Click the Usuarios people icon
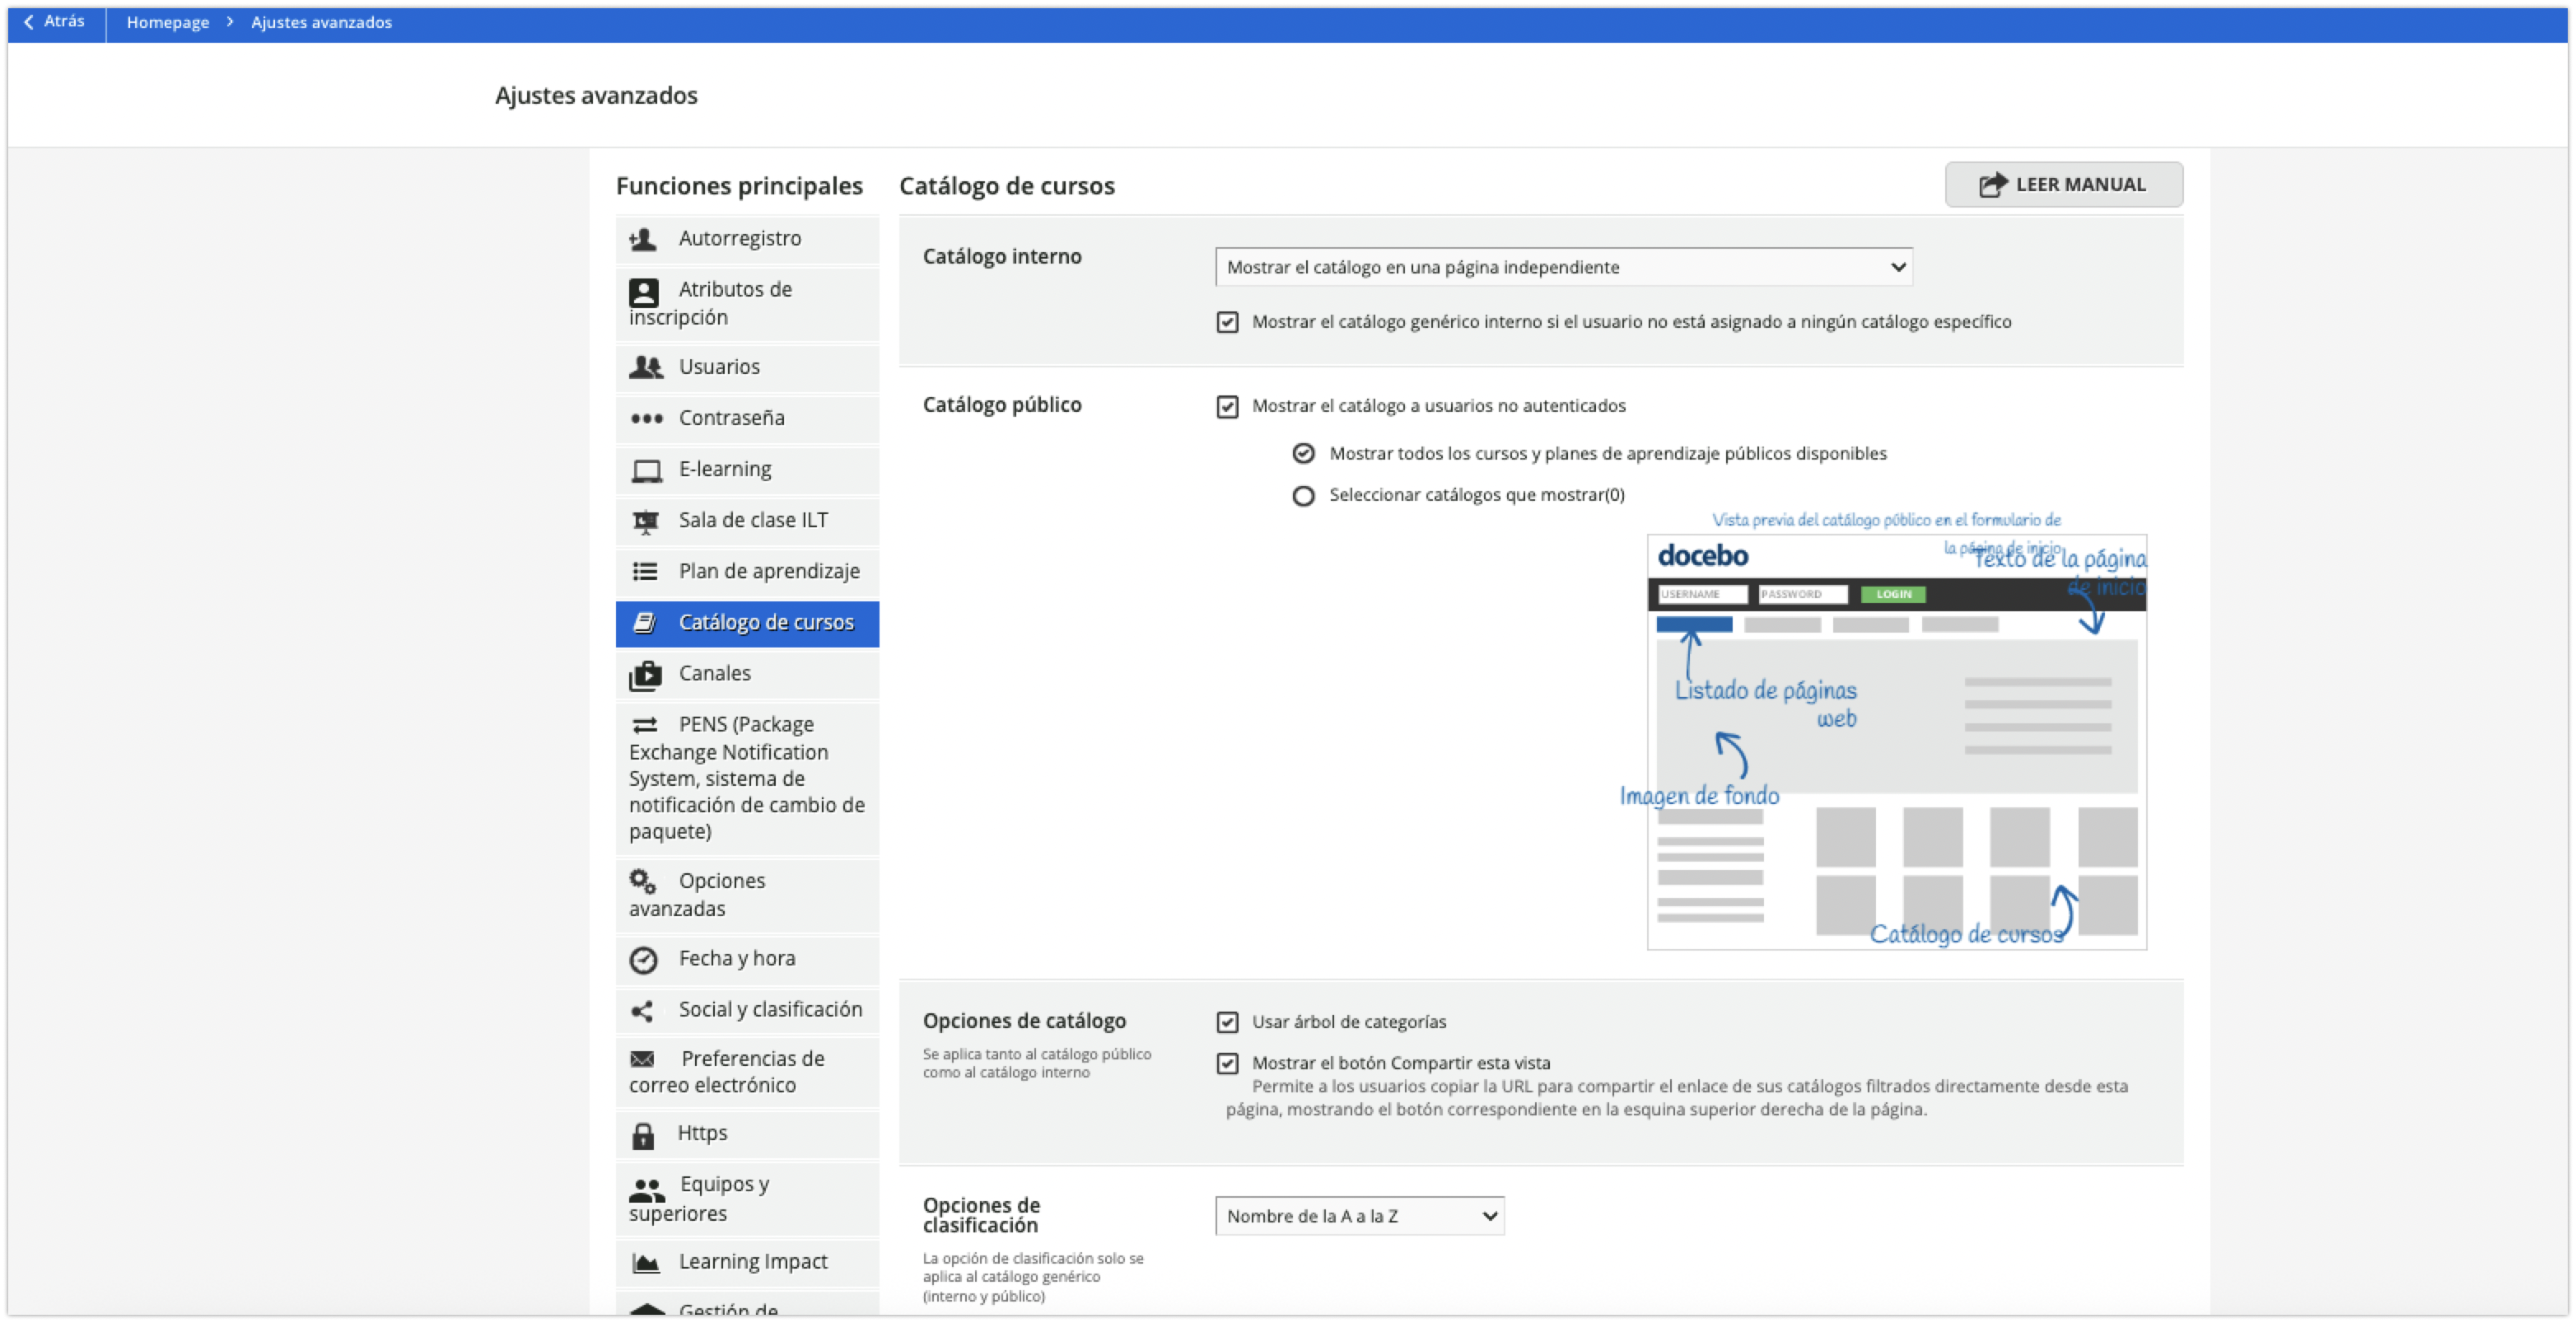This screenshot has width=2576, height=1323. (645, 367)
